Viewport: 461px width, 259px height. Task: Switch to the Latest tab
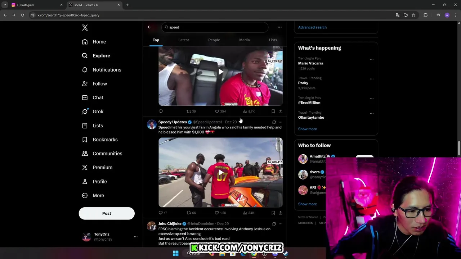(184, 40)
